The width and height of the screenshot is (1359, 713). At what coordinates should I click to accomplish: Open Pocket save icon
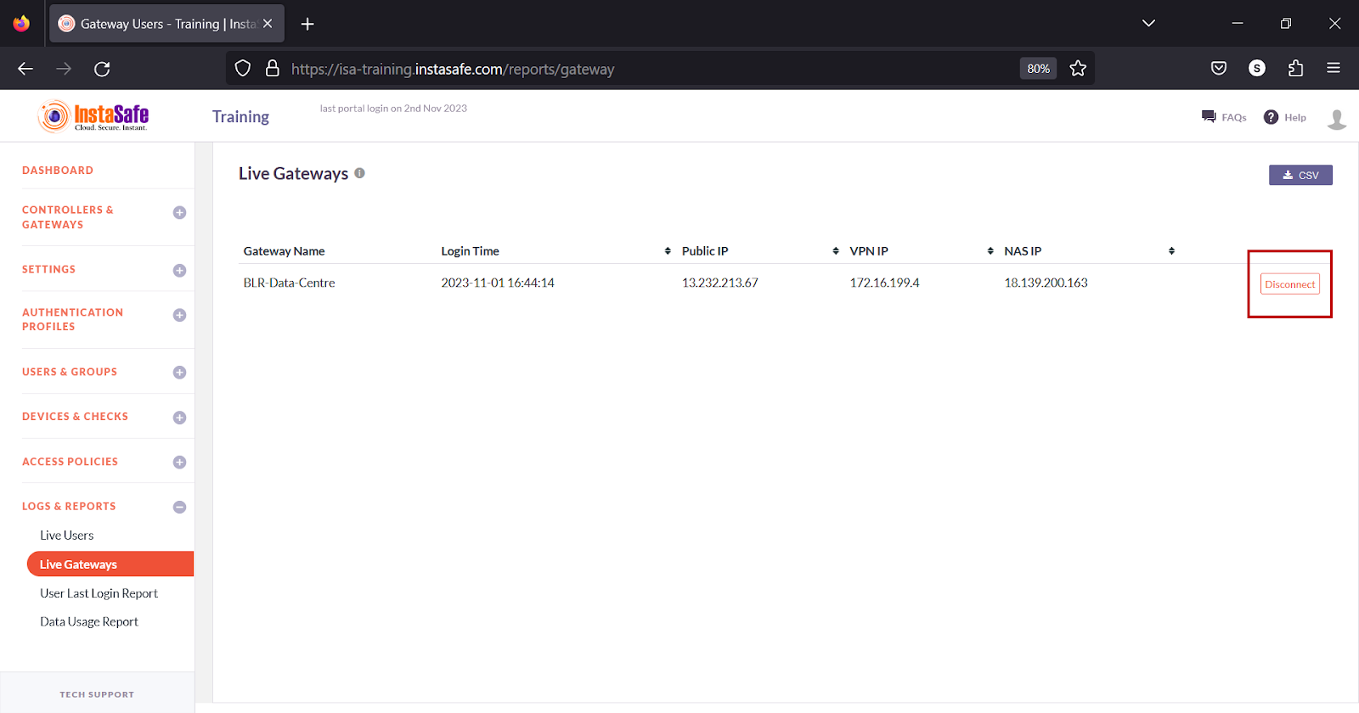[1219, 69]
